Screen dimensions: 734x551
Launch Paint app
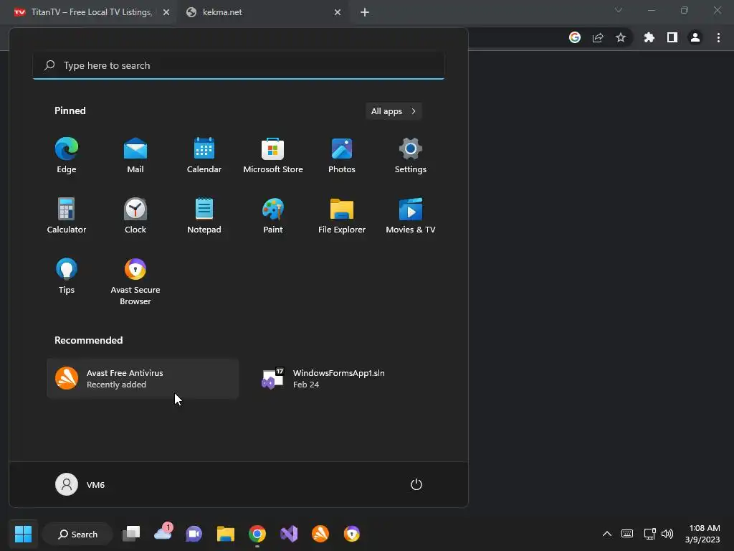[x=273, y=215]
